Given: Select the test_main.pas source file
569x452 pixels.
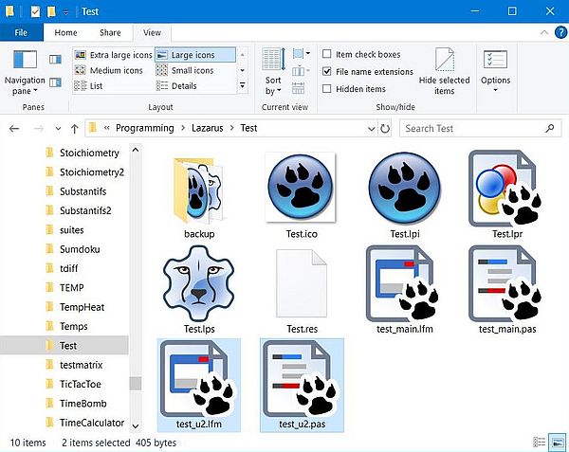Looking at the screenshot, I should click(506, 290).
